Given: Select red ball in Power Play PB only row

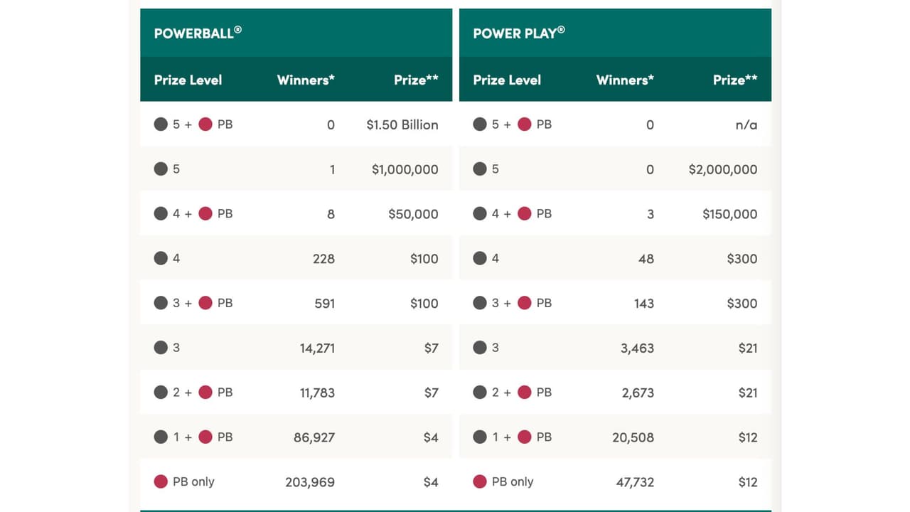Looking at the screenshot, I should pos(481,481).
